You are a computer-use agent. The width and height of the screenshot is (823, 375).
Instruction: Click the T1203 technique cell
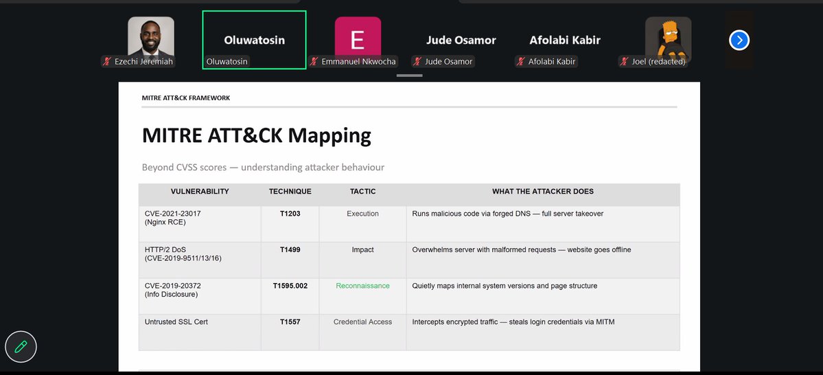(x=290, y=224)
